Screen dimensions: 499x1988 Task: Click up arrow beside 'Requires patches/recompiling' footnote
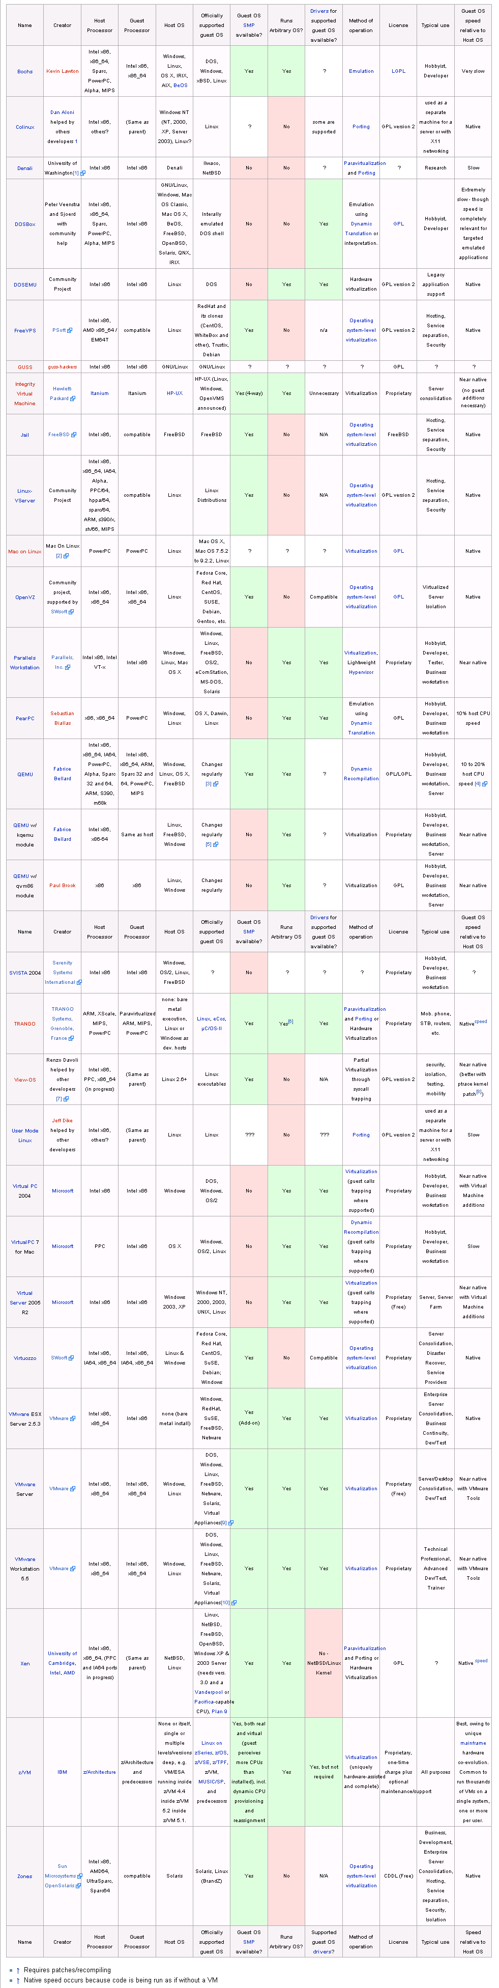[x=18, y=1970]
